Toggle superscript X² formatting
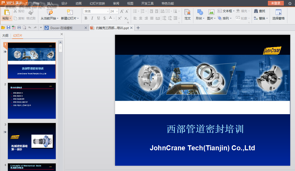295x171 pixels. click(120, 18)
